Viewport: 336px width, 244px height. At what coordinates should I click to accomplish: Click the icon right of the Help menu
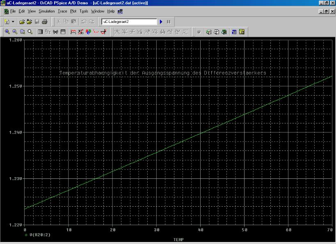pyautogui.click(x=120, y=11)
